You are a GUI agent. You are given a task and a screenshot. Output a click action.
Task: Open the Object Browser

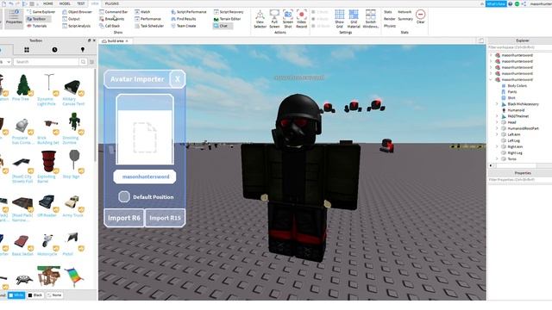78,11
